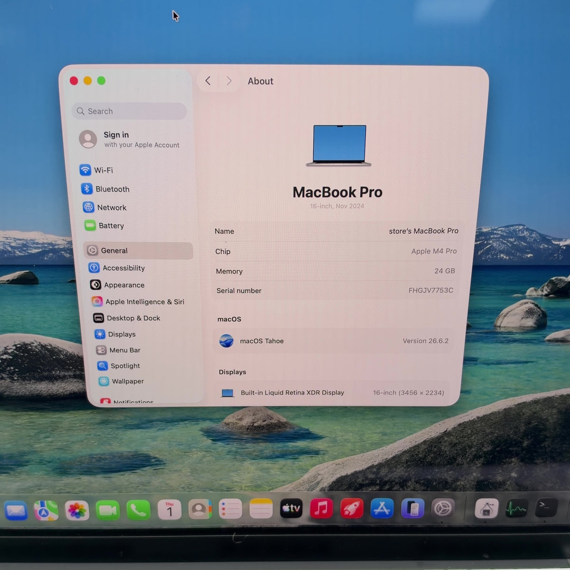Open Apple TV app in Dock
Viewport: 570px width, 570px height.
(x=291, y=509)
